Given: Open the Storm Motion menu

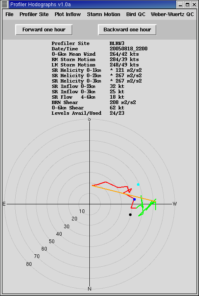Looking at the screenshot, I should 103,14.
